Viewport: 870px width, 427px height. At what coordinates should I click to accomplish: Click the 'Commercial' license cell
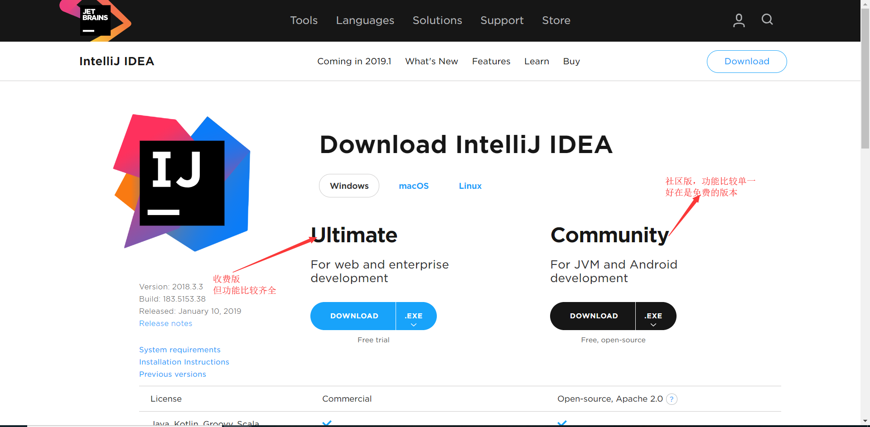click(347, 399)
